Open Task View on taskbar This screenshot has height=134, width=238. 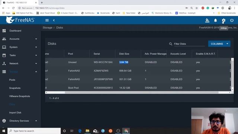pos(72,131)
